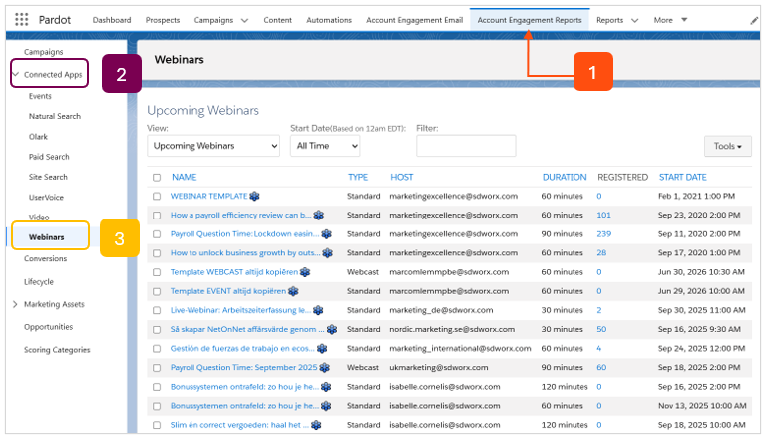This screenshot has width=765, height=438.
Task: Click the registered count 60
Action: coord(601,368)
